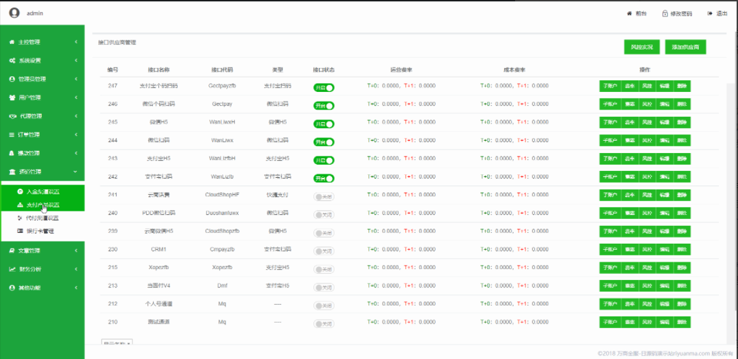The height and width of the screenshot is (359, 738).
Task: Expand the 财务分析 arrow
Action: point(75,270)
